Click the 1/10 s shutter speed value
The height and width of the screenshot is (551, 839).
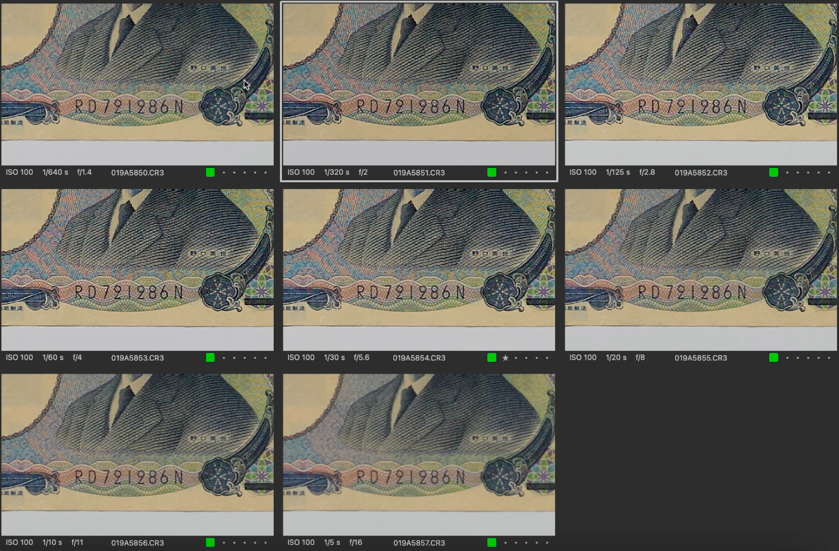[x=53, y=542]
